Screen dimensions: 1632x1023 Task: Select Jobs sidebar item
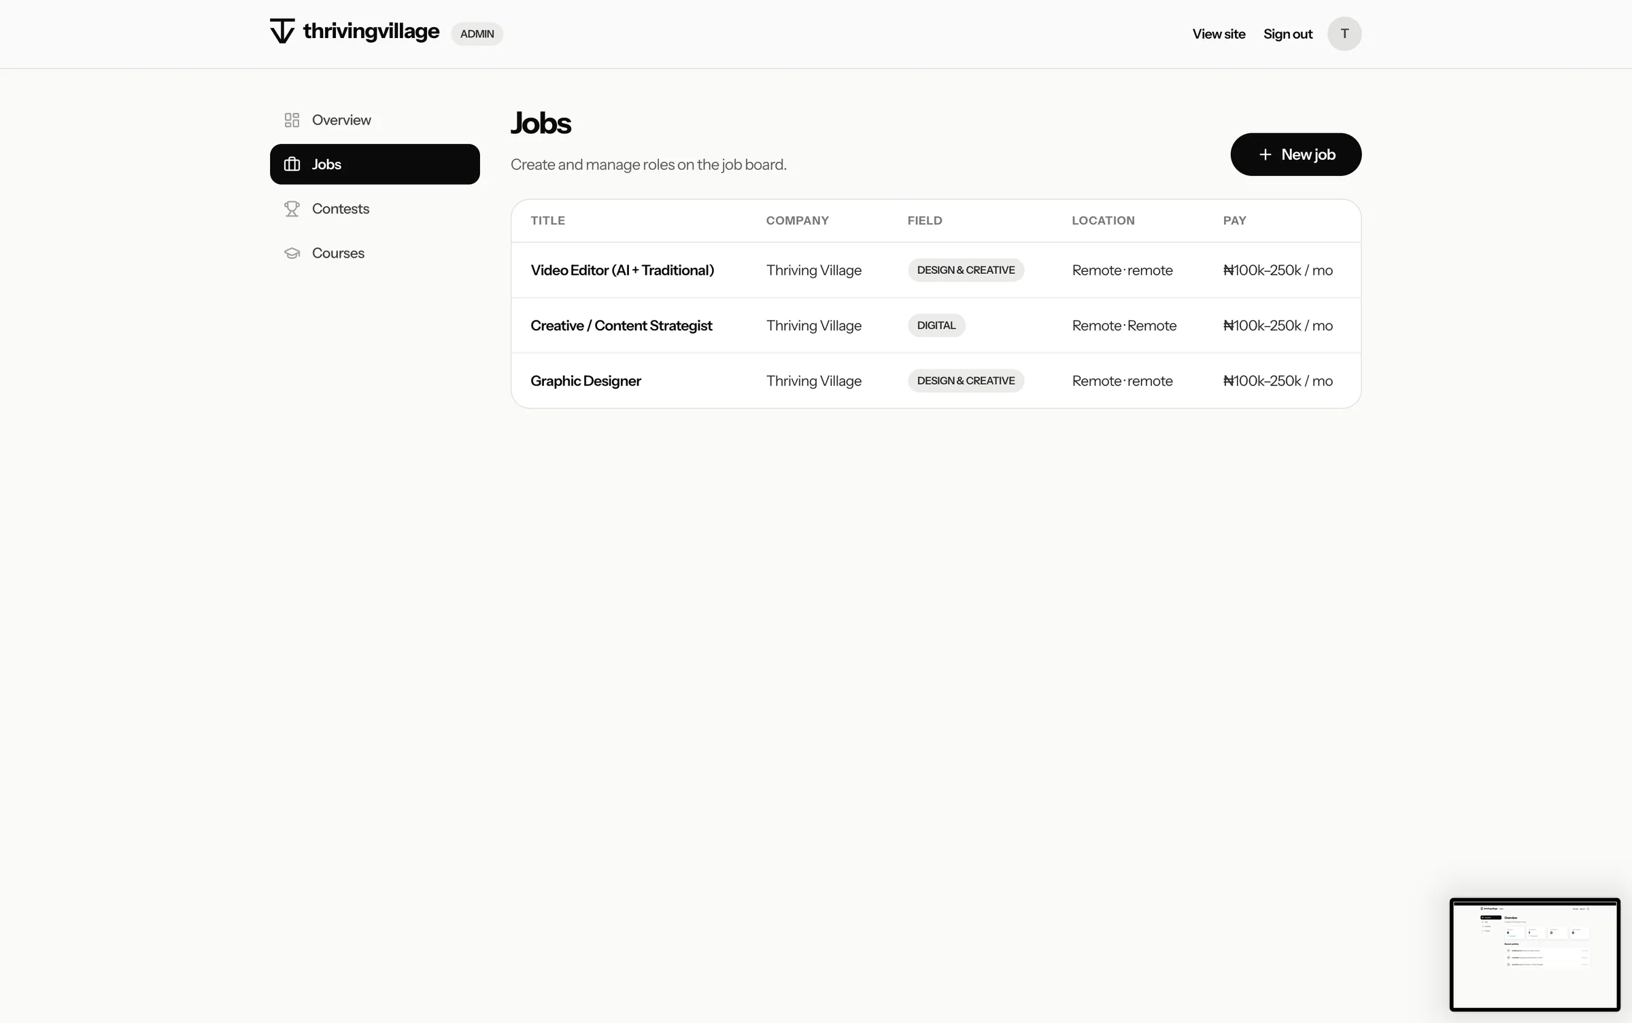click(375, 164)
